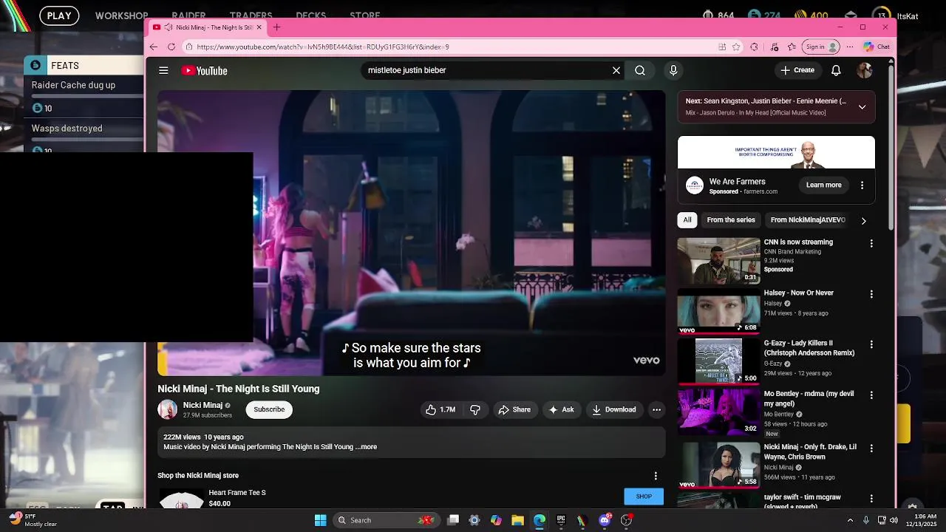Open Epic Games Launcher from taskbar

pyautogui.click(x=561, y=520)
